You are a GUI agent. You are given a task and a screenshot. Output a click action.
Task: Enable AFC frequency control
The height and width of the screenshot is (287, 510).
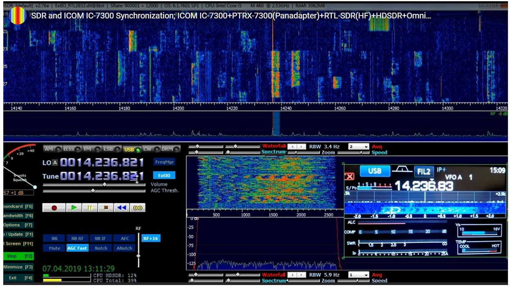coord(124,238)
